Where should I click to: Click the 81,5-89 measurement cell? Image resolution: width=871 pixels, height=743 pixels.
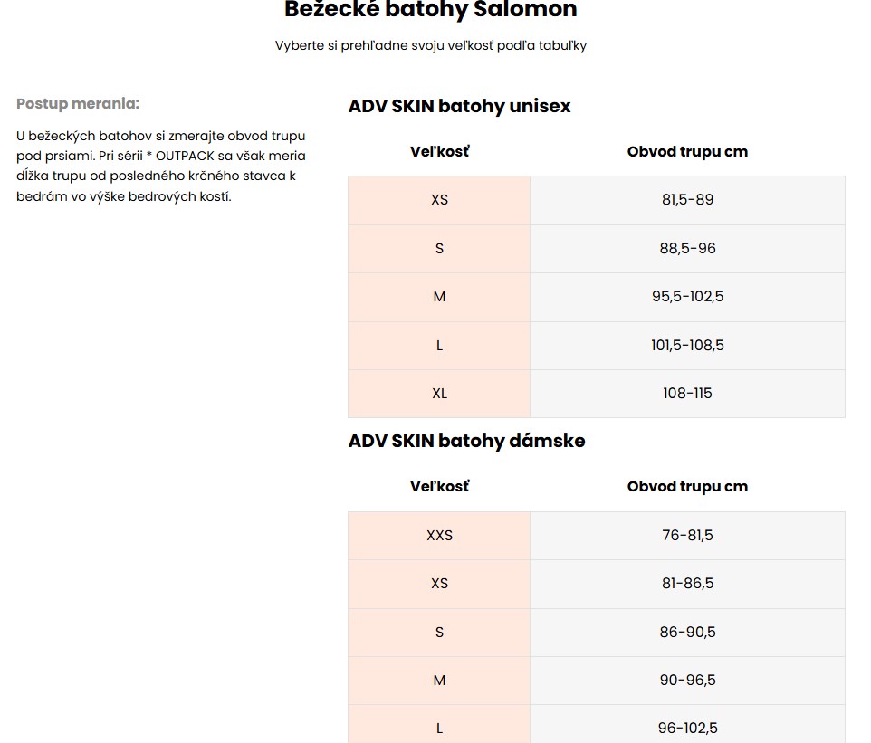688,201
